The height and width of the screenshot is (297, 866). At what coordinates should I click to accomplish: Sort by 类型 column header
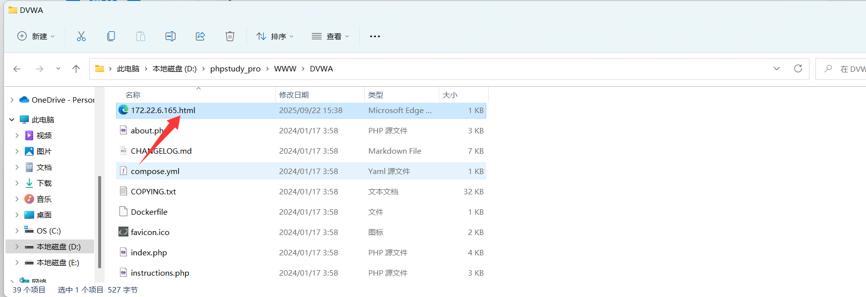point(402,95)
